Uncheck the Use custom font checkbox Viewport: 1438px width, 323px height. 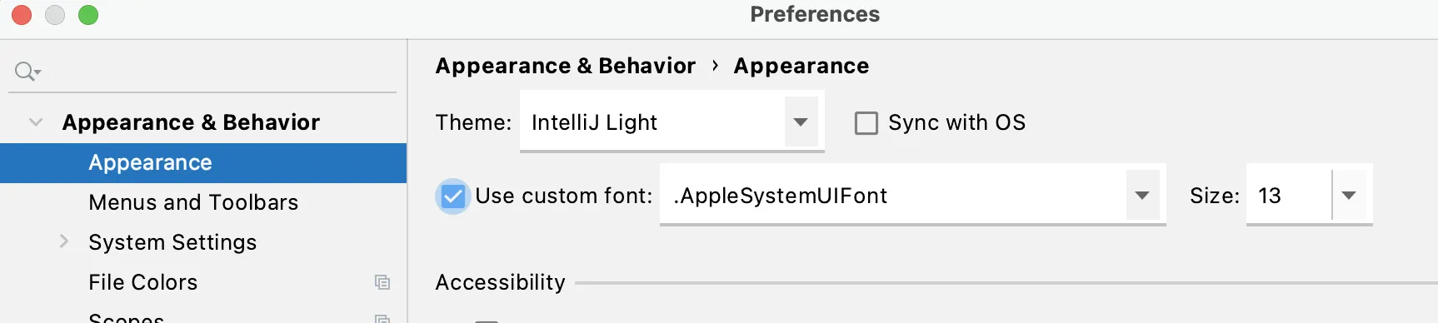(x=452, y=196)
